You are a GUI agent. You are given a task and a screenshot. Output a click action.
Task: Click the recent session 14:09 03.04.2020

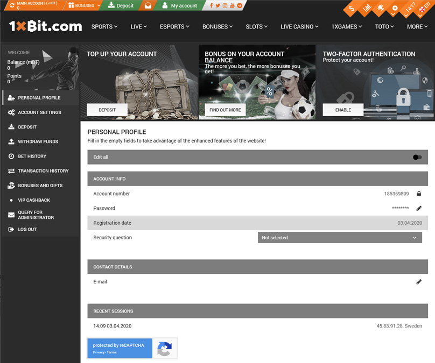(113, 326)
